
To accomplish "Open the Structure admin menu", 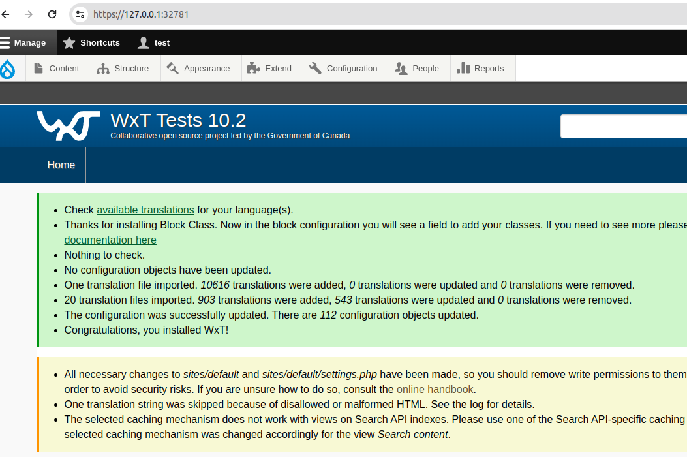I will (126, 69).
